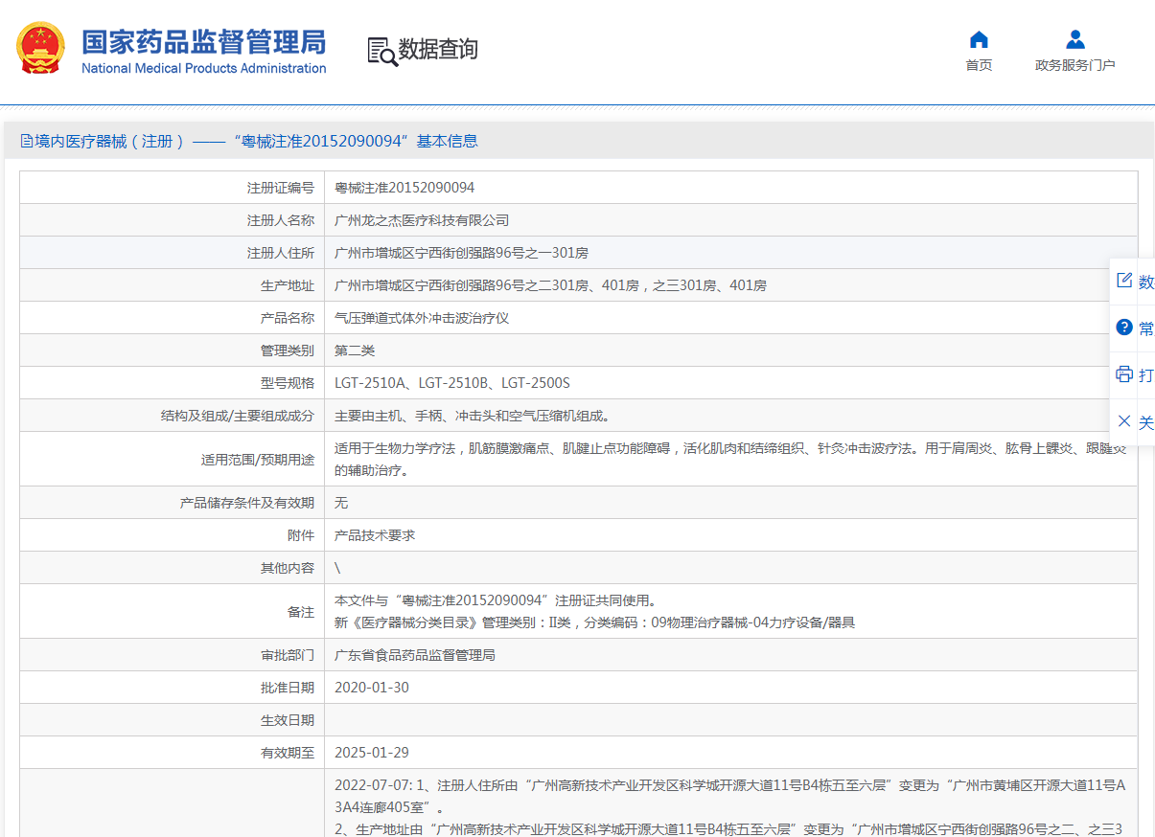This screenshot has height=837, width=1155.
Task: Select the text starting with 适用于生物力学疗法
Action: point(731,459)
